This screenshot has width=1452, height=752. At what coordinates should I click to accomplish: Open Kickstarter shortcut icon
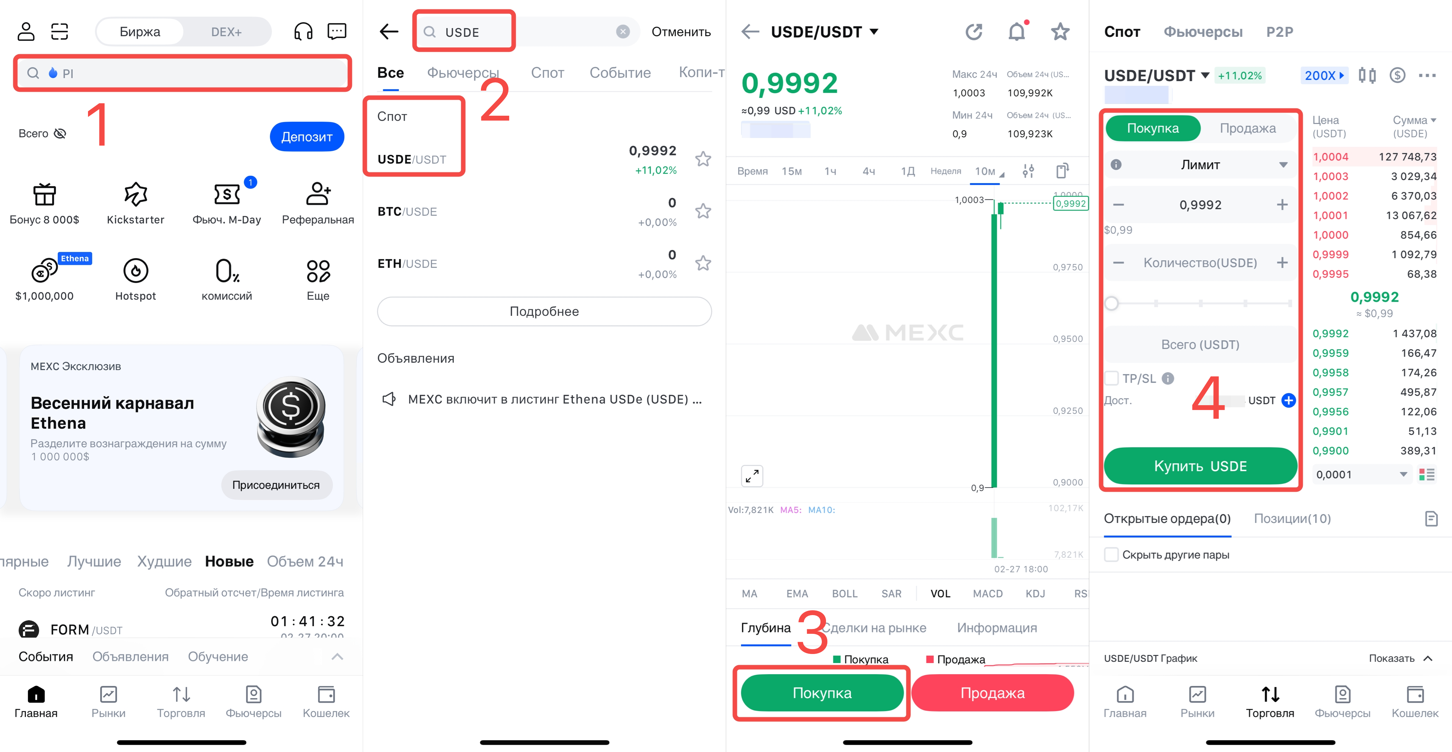135,194
